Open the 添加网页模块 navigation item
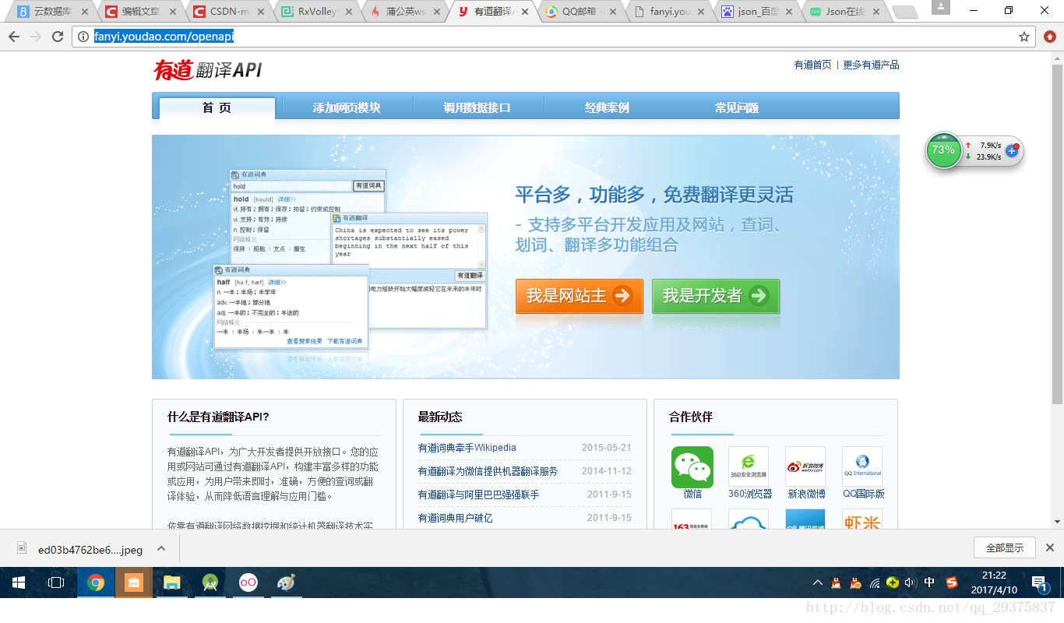The height and width of the screenshot is (623, 1064). [x=347, y=107]
